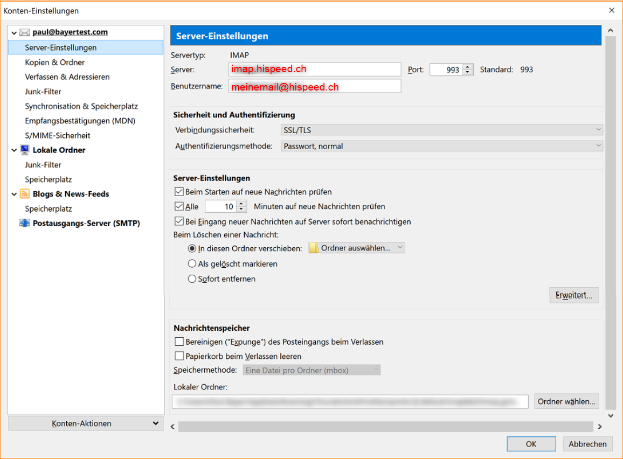Click the mail envelope icon beside paul@bayertest.com
This screenshot has height=459, width=623.
[25, 32]
